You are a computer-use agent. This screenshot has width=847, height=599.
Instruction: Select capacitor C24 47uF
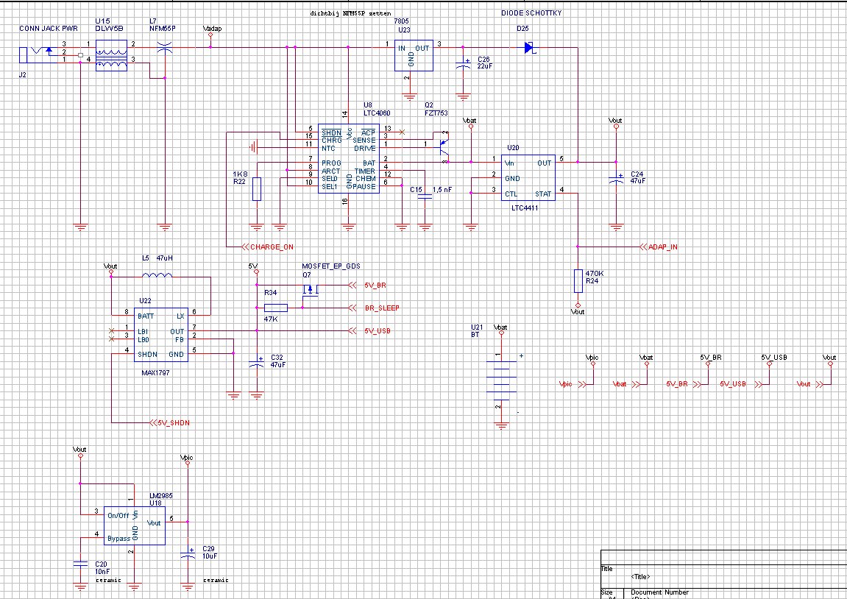point(616,179)
